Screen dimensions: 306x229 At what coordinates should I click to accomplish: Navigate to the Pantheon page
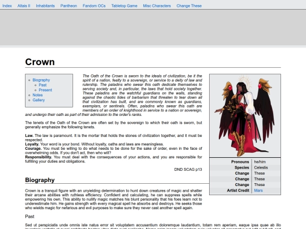[x=69, y=6]
